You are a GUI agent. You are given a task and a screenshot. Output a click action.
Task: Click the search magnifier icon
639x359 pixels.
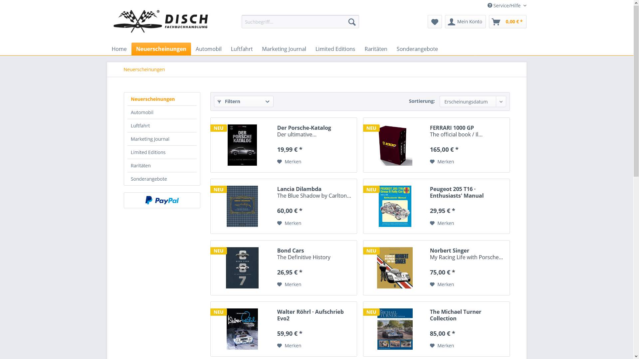point(352,22)
